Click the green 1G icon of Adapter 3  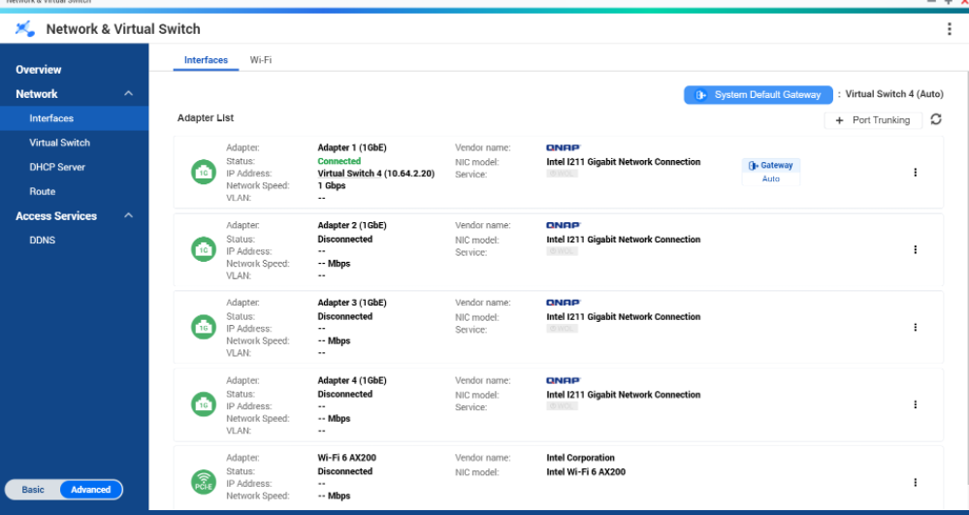click(x=204, y=327)
